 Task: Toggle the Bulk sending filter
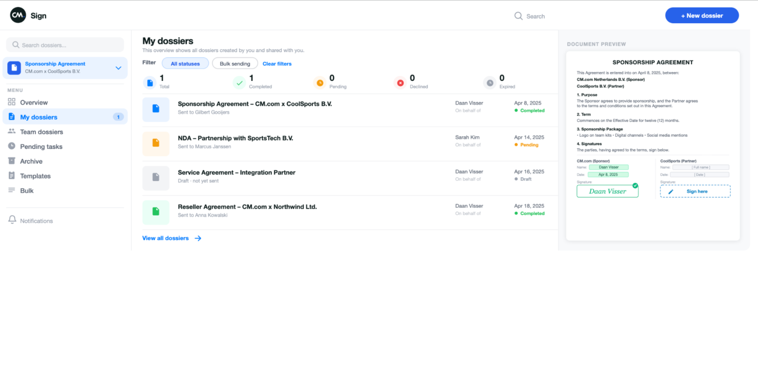point(235,64)
